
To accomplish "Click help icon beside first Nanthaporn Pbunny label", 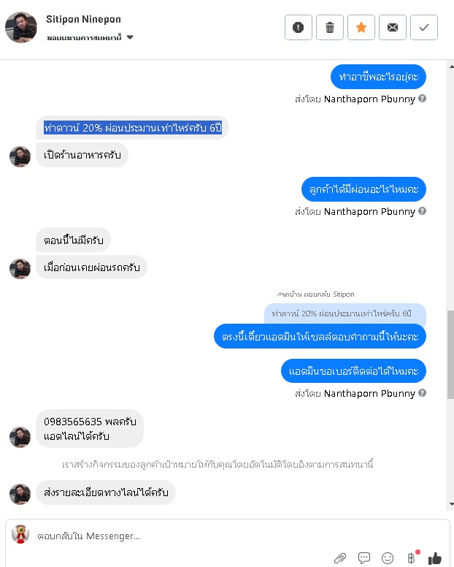I will pos(422,99).
